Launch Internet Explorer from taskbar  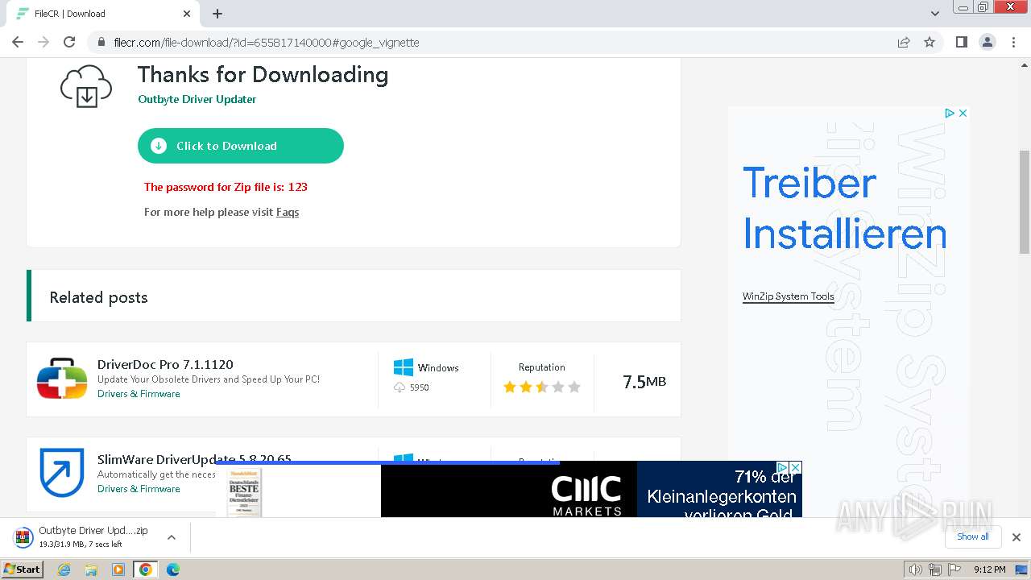64,570
